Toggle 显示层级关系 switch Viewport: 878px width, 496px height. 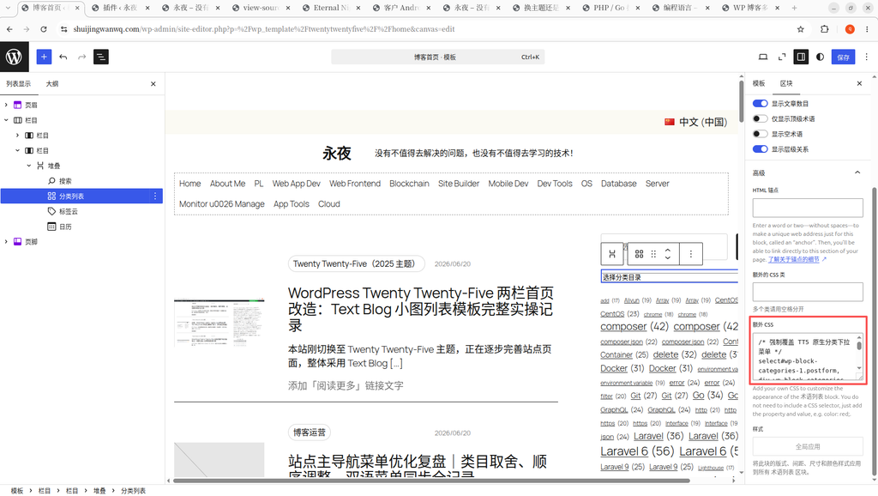pos(760,148)
